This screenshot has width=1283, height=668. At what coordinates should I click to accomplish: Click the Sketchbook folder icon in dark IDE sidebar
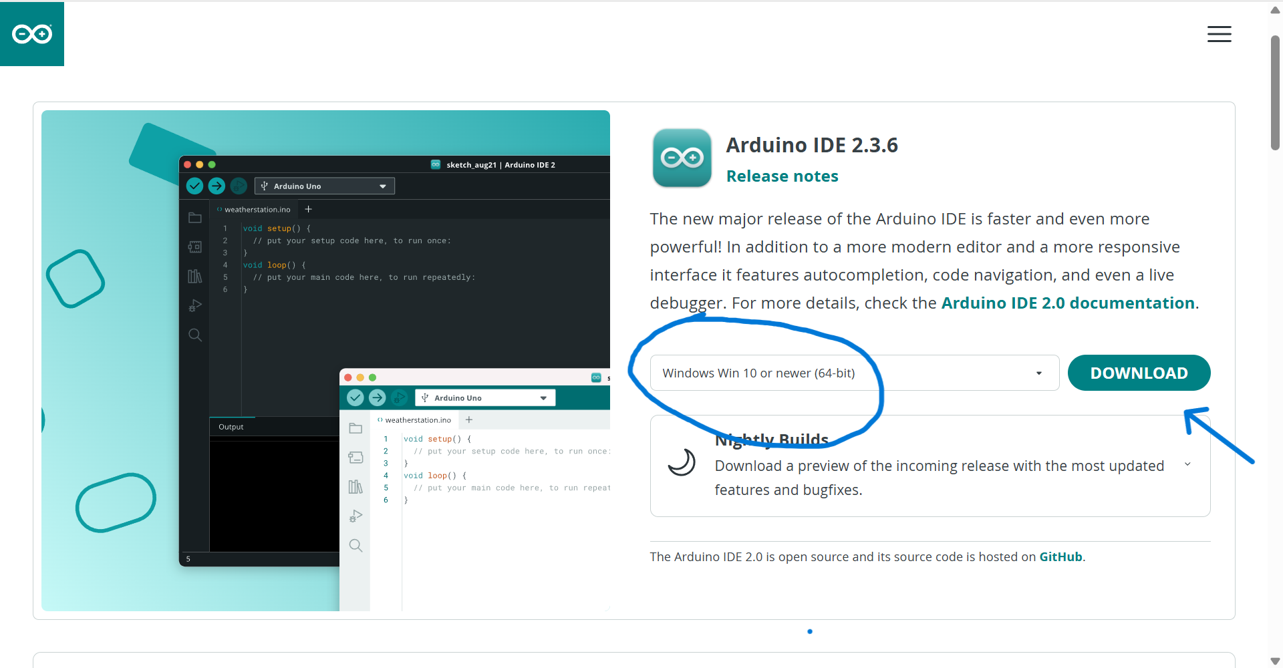pos(195,218)
